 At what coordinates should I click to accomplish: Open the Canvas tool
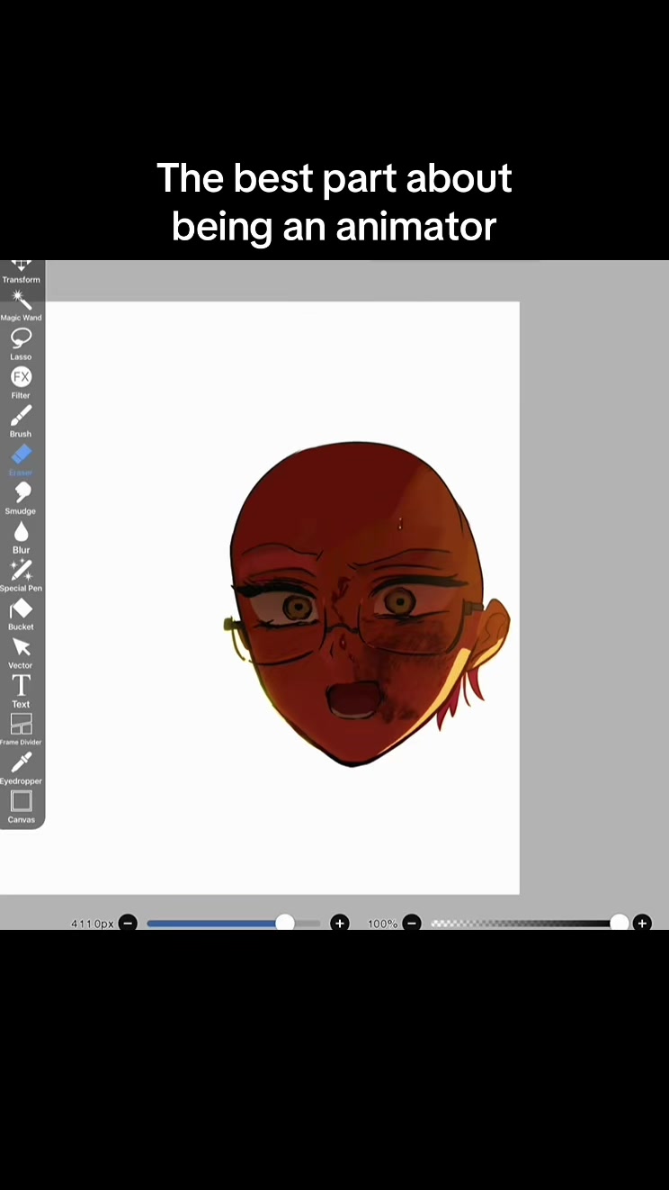pos(21,807)
